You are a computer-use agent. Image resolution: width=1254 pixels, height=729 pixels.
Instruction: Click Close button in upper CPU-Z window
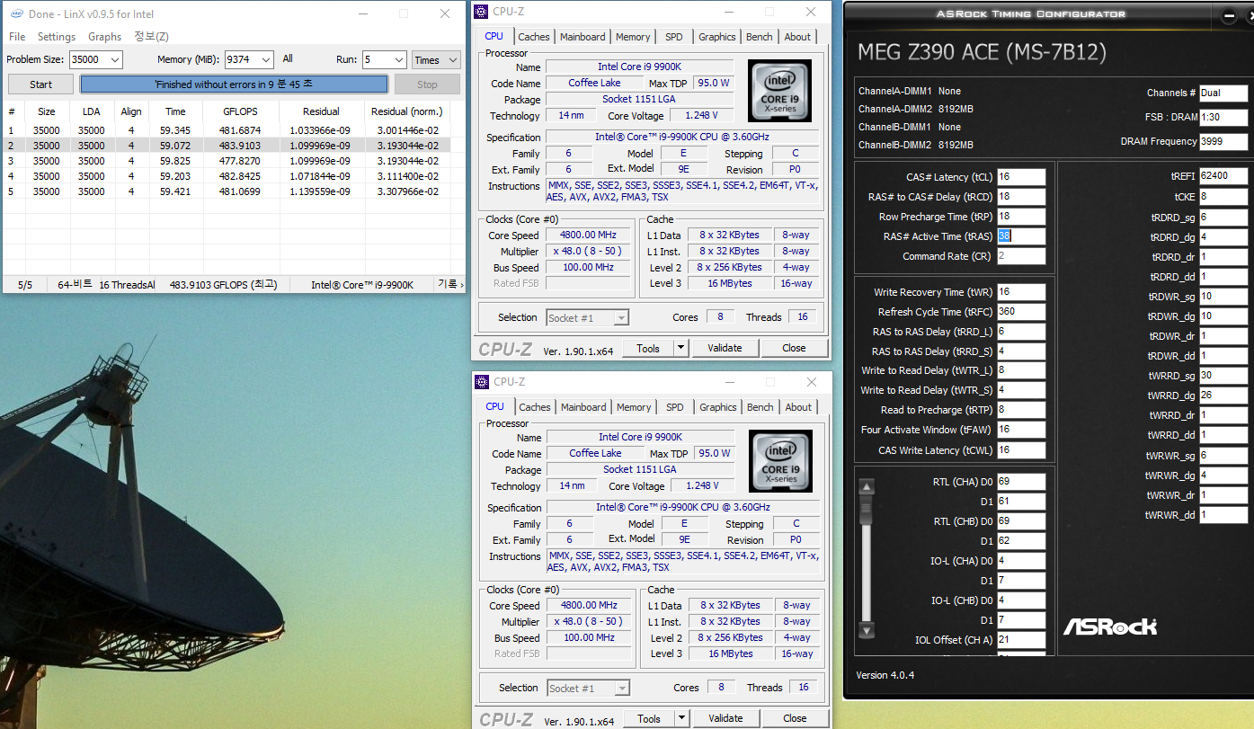tap(794, 348)
